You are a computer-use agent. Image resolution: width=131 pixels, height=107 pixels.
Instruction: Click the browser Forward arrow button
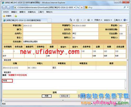tap(8, 7)
